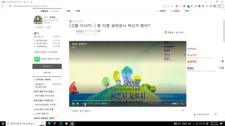Click the 카페 글쓰기 button
The width and height of the screenshot is (225, 126).
[x=47, y=66]
